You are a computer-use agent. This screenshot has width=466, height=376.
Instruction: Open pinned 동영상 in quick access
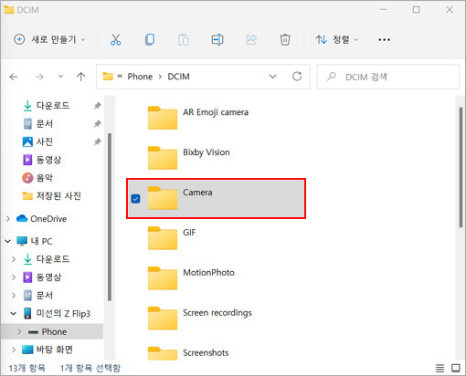point(48,160)
